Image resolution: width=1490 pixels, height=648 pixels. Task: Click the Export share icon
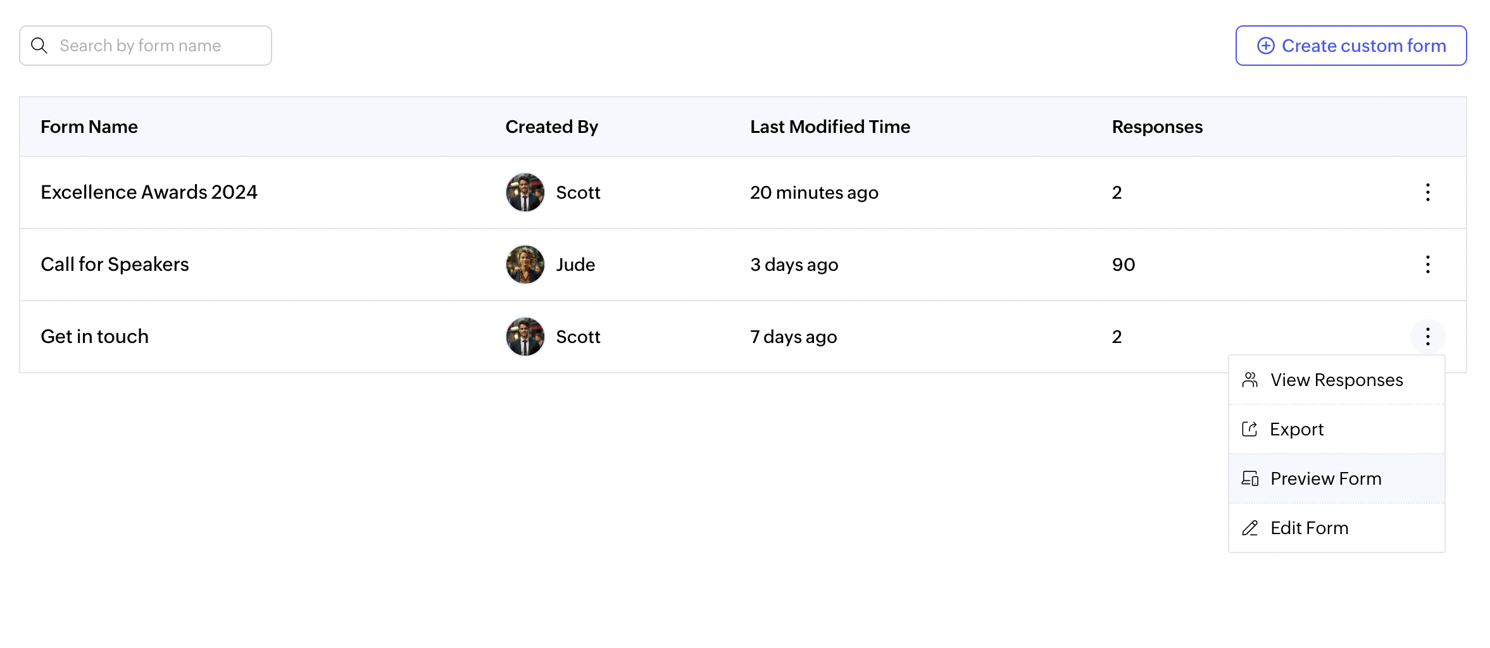[x=1249, y=429]
